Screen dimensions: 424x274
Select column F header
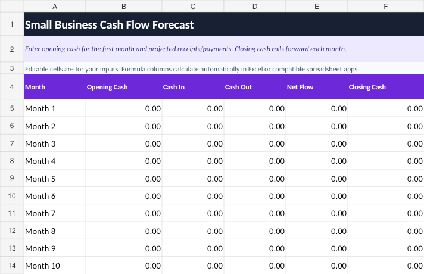pos(386,6)
